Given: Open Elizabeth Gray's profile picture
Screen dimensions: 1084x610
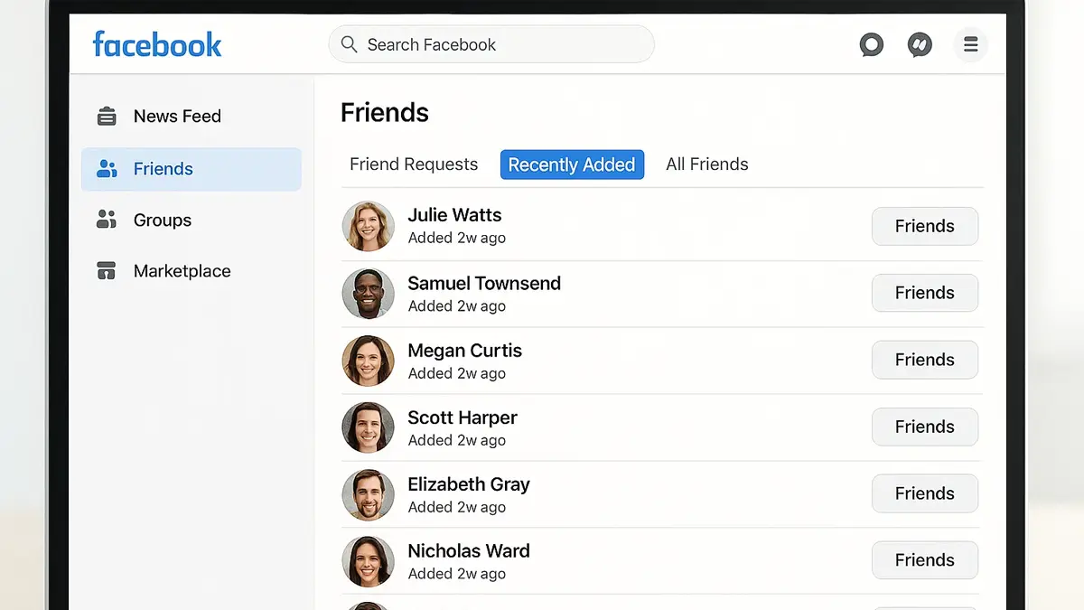Looking at the screenshot, I should (368, 494).
